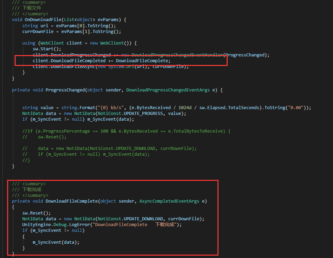Click the OnDownloadFile method name

(43, 20)
